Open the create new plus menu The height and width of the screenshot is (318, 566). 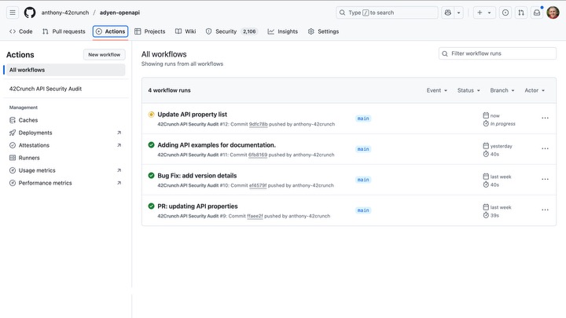[x=484, y=13]
